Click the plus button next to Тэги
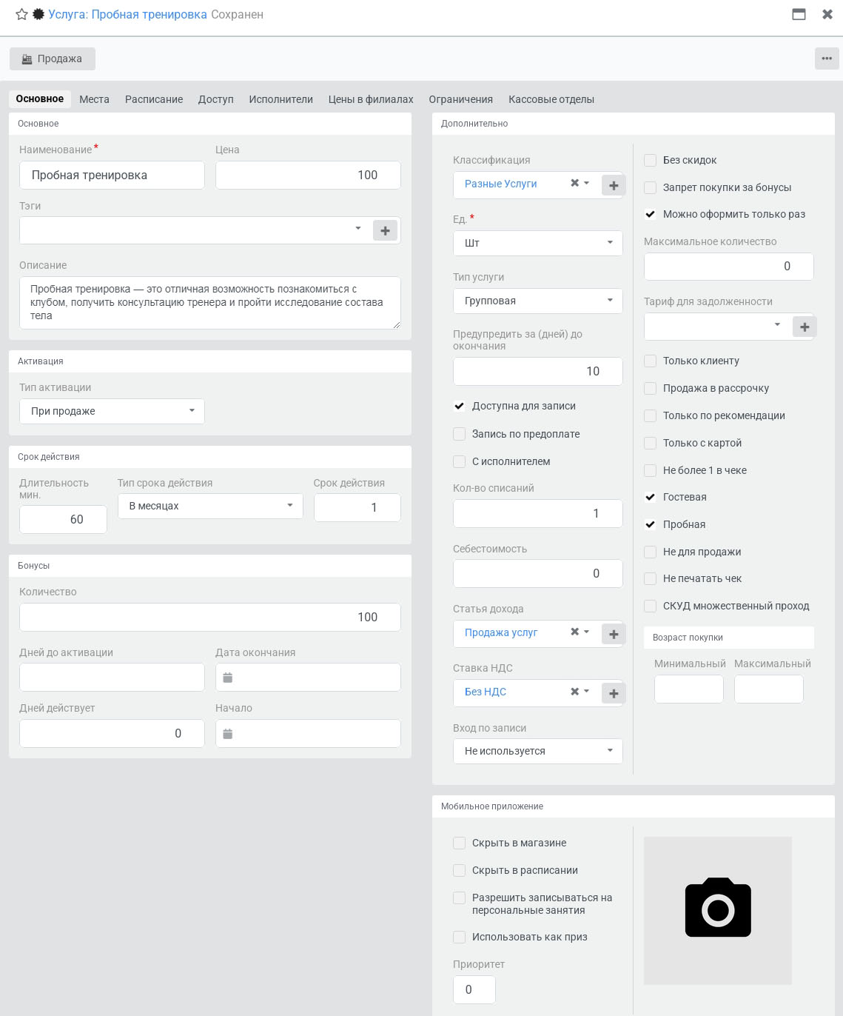 pyautogui.click(x=385, y=231)
